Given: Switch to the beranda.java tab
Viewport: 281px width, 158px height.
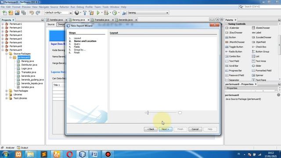Looking at the screenshot, I should (126, 20).
